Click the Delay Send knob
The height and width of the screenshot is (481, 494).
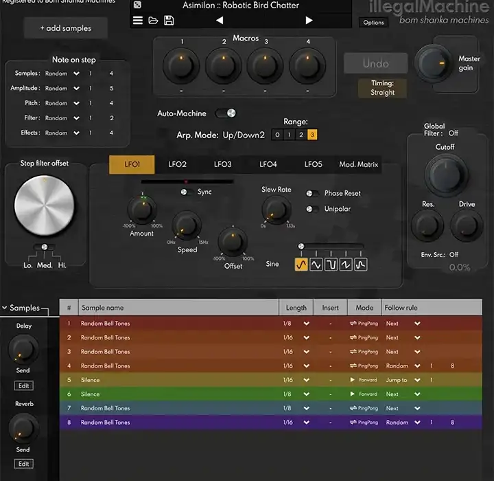pyautogui.click(x=23, y=350)
